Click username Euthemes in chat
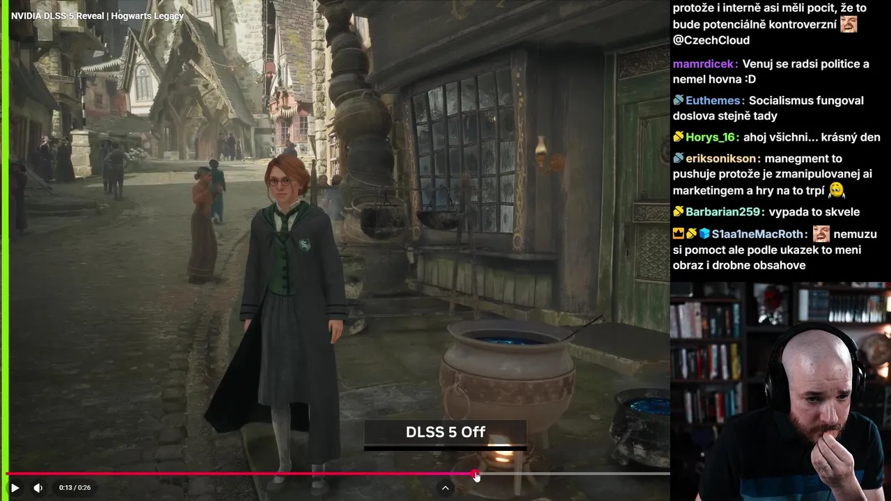 click(x=714, y=100)
